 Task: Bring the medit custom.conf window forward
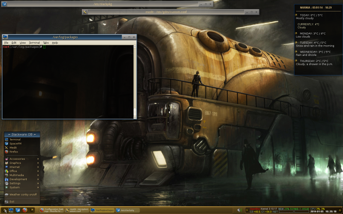point(166,12)
